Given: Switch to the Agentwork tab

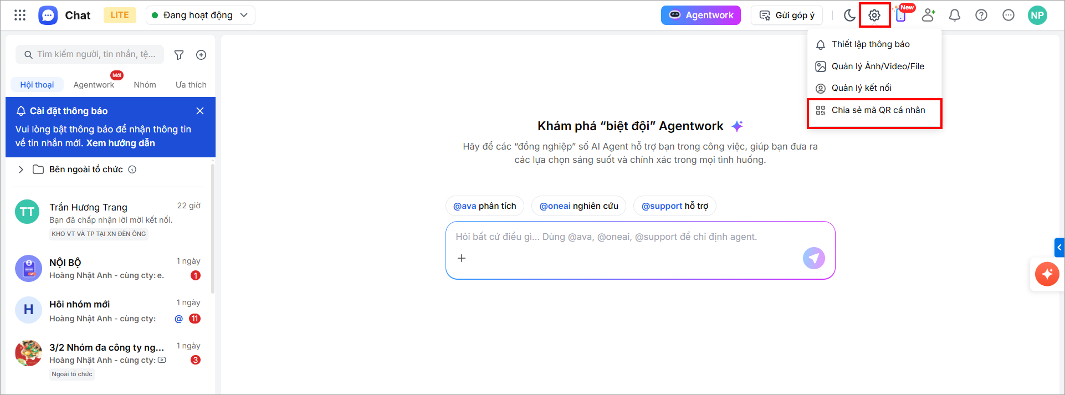Looking at the screenshot, I should coord(94,85).
